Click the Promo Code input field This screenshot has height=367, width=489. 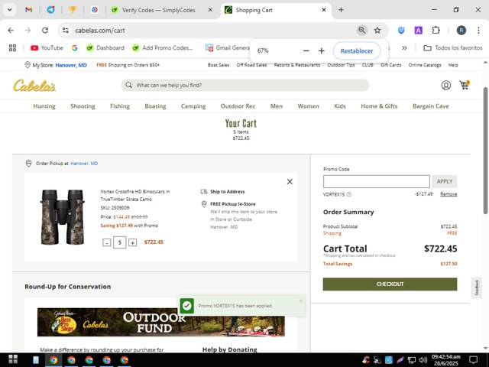(377, 181)
